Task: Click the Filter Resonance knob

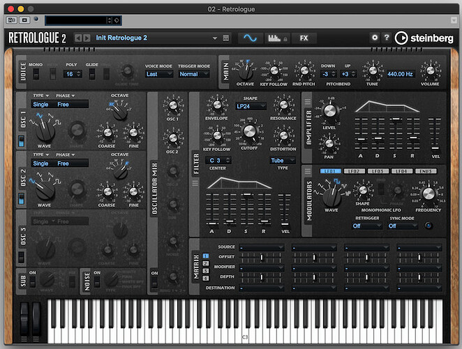Action: click(284, 104)
